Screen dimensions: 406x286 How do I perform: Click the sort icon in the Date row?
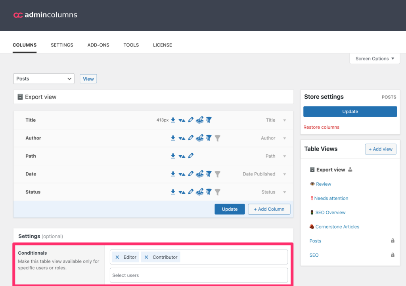[182, 174]
